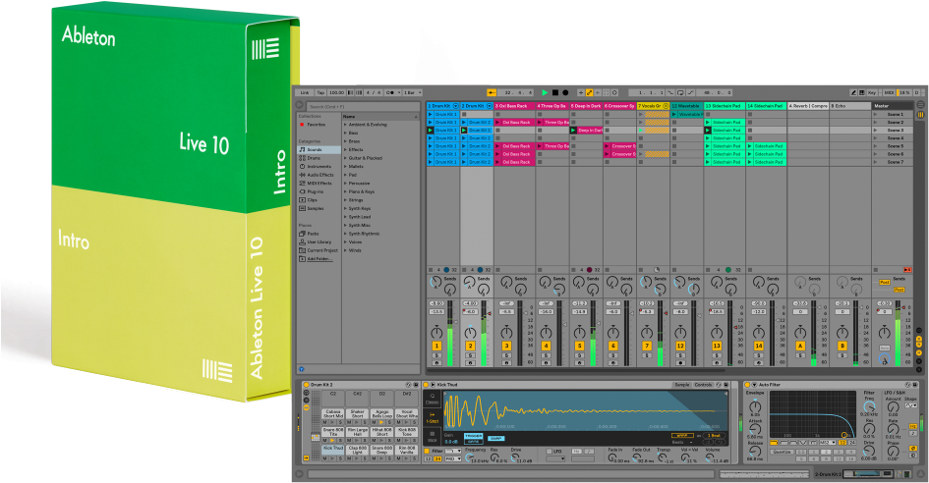Arm track 12 for recording
This screenshot has height=483, width=929.
pos(680,363)
